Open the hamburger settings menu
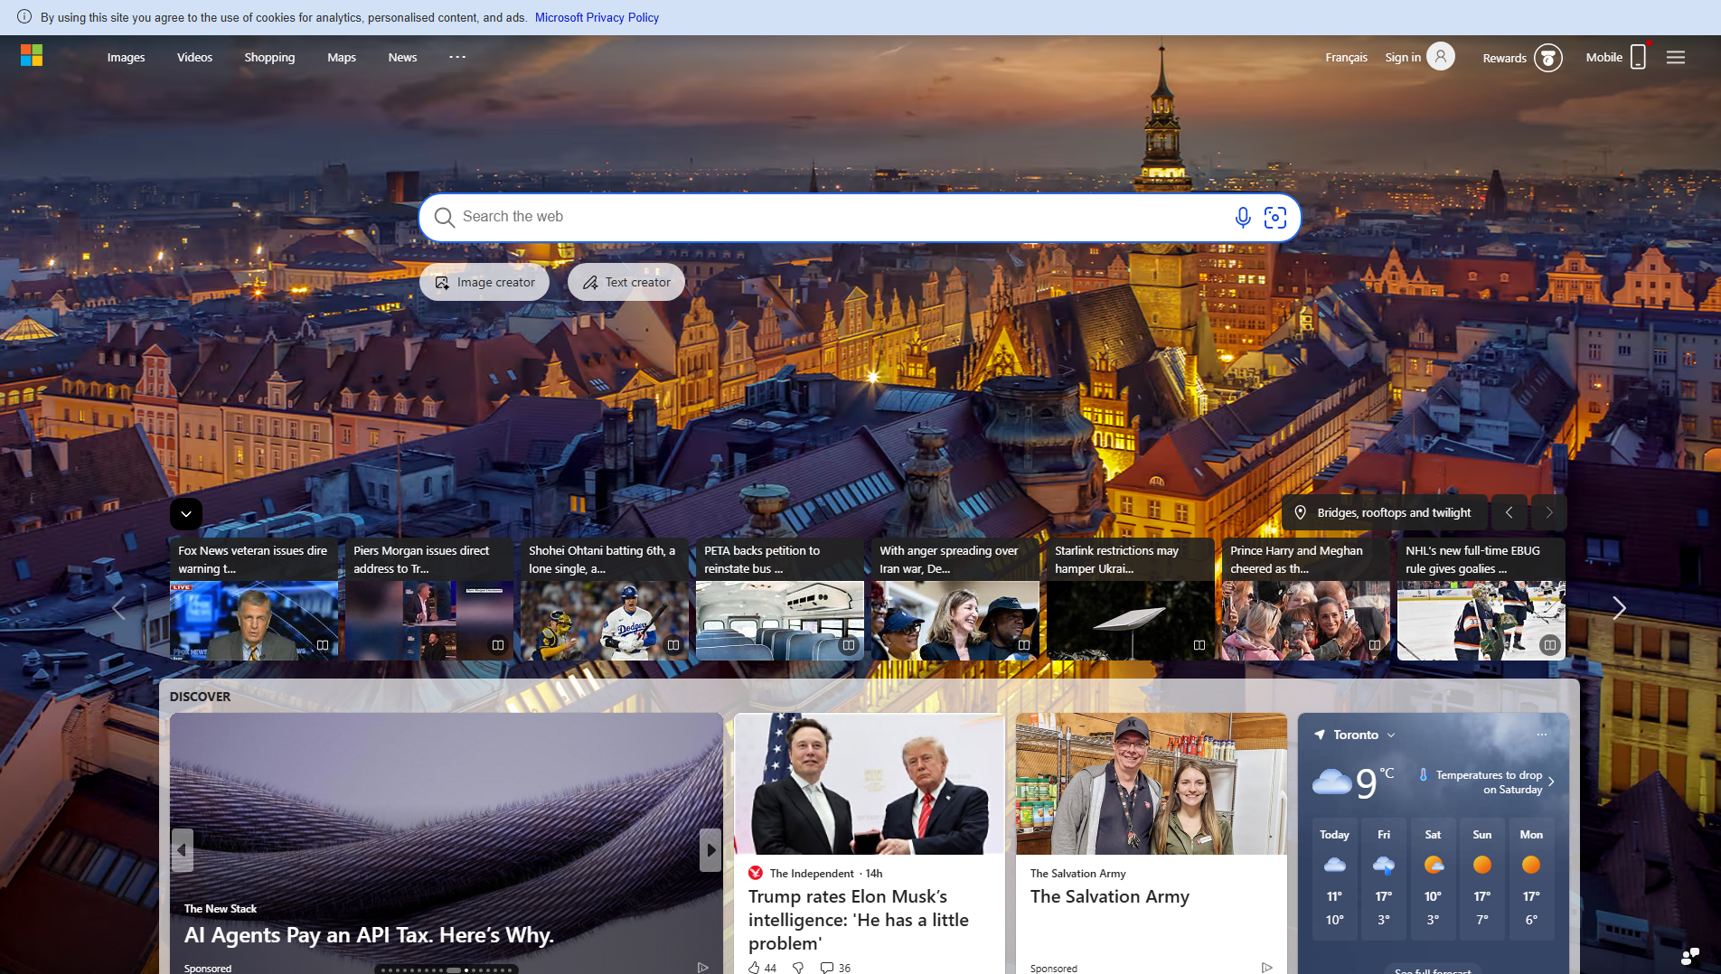The height and width of the screenshot is (974, 1721). click(x=1676, y=57)
